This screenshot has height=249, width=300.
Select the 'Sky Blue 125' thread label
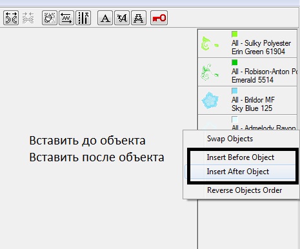click(252, 108)
